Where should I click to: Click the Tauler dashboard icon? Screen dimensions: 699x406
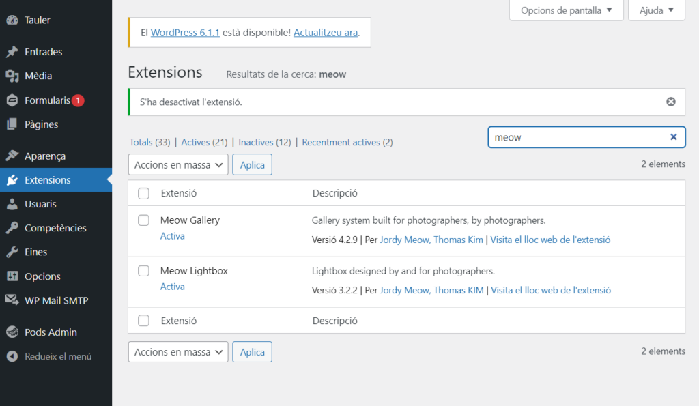[x=12, y=20]
